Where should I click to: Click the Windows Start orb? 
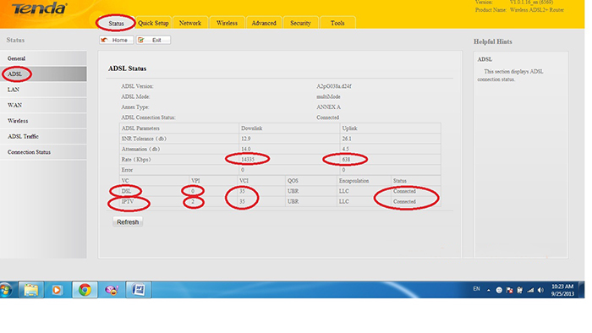[6, 290]
